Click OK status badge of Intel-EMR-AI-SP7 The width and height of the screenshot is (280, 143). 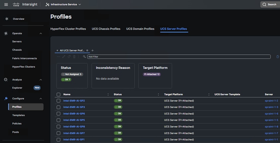[118, 133]
